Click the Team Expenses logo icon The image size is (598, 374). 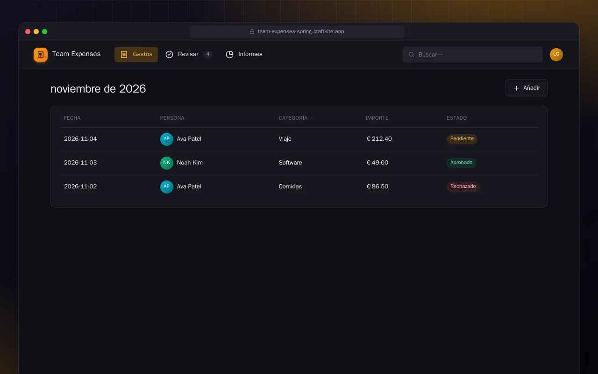coord(41,55)
